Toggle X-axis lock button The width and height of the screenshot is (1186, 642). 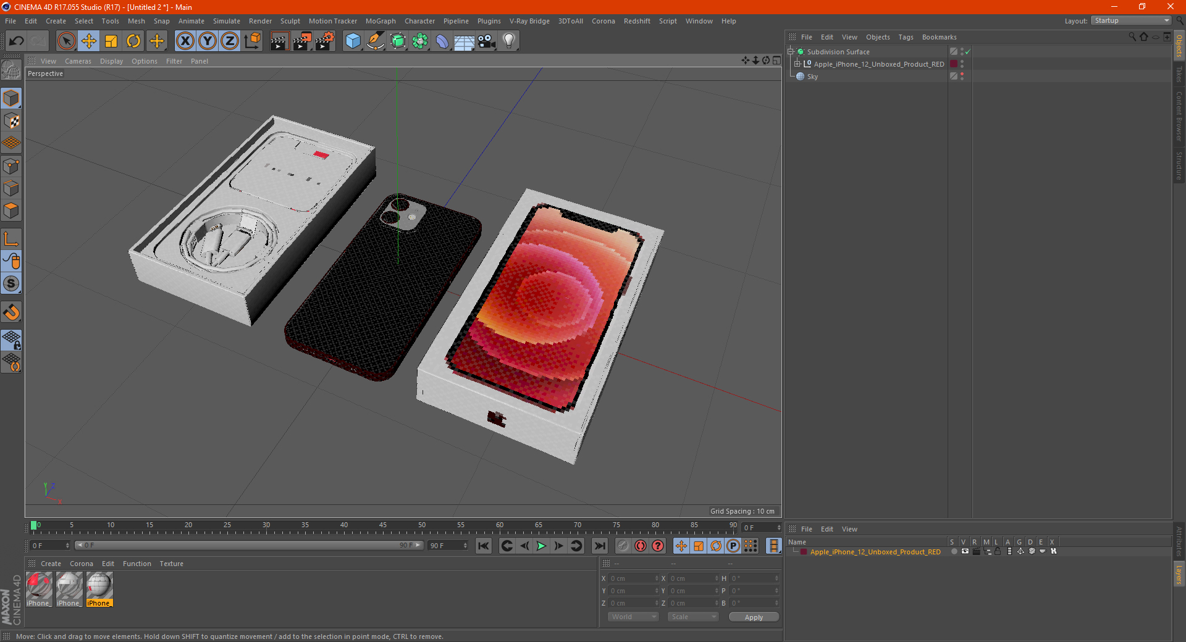185,41
